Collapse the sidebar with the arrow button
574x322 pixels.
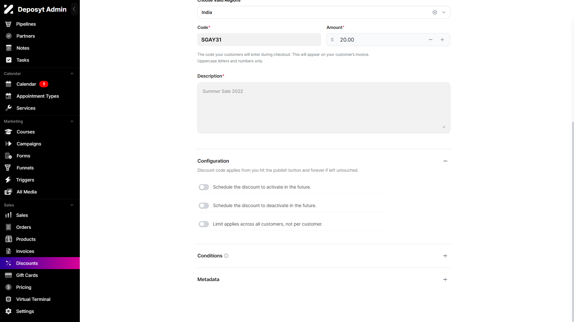tap(74, 9)
